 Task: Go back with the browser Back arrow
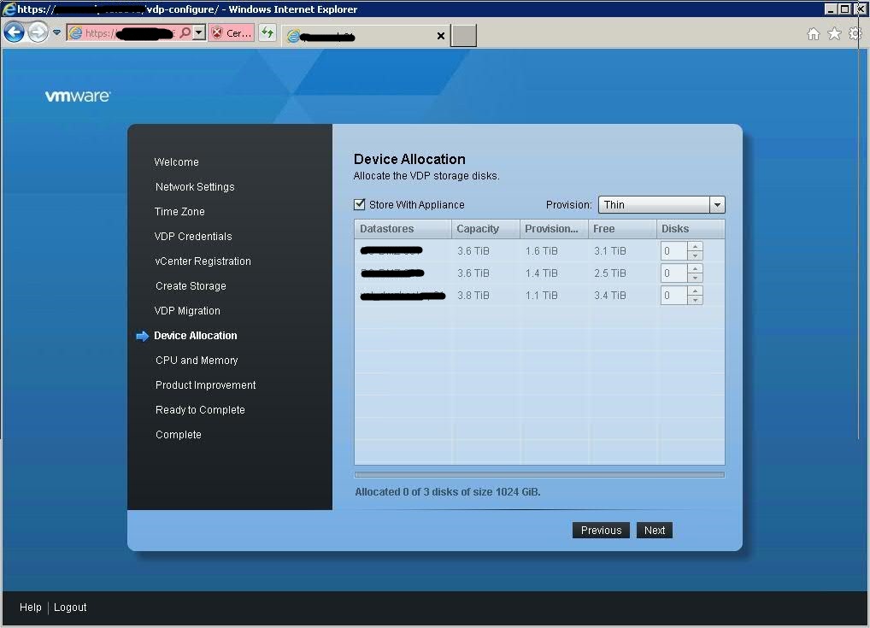coord(14,32)
